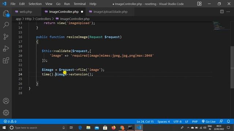Open the Edit menu

(22, 4)
